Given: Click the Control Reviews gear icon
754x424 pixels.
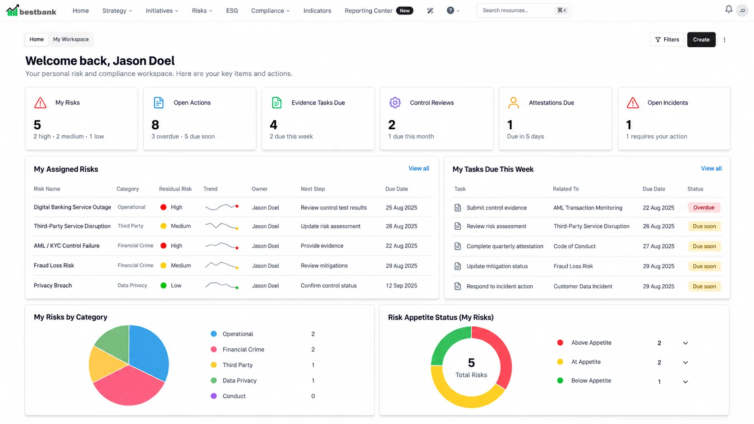Looking at the screenshot, I should [x=395, y=103].
